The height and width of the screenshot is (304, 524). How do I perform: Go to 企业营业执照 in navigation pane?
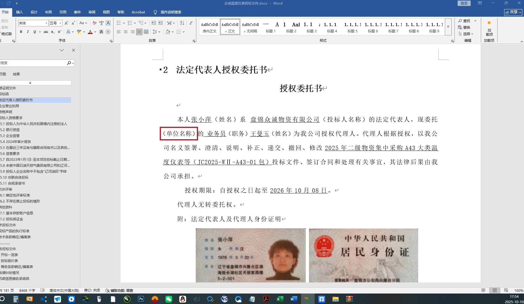click(35, 106)
